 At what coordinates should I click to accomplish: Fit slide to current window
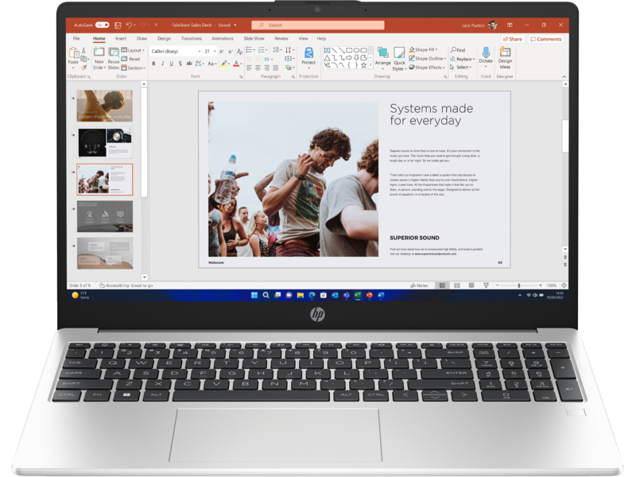[x=564, y=285]
